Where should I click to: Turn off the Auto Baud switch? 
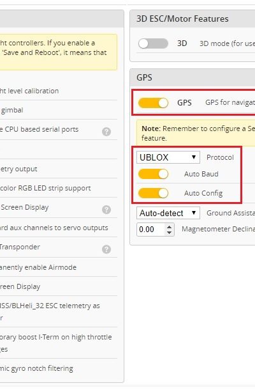[x=153, y=174]
